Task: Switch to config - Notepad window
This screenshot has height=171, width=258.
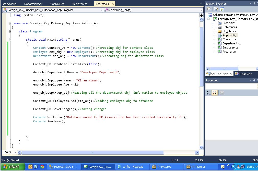Action: (132, 167)
